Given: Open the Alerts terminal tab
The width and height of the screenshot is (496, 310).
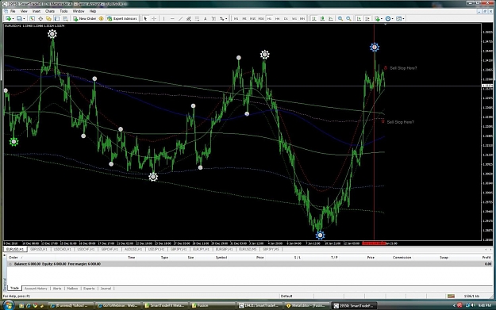Looking at the screenshot, I should click(57, 289).
